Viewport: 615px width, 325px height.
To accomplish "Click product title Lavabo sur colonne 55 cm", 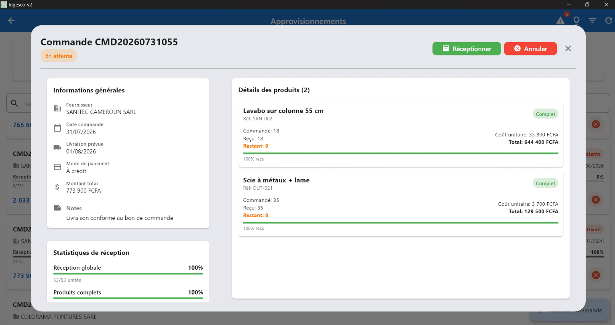I will click(x=283, y=111).
